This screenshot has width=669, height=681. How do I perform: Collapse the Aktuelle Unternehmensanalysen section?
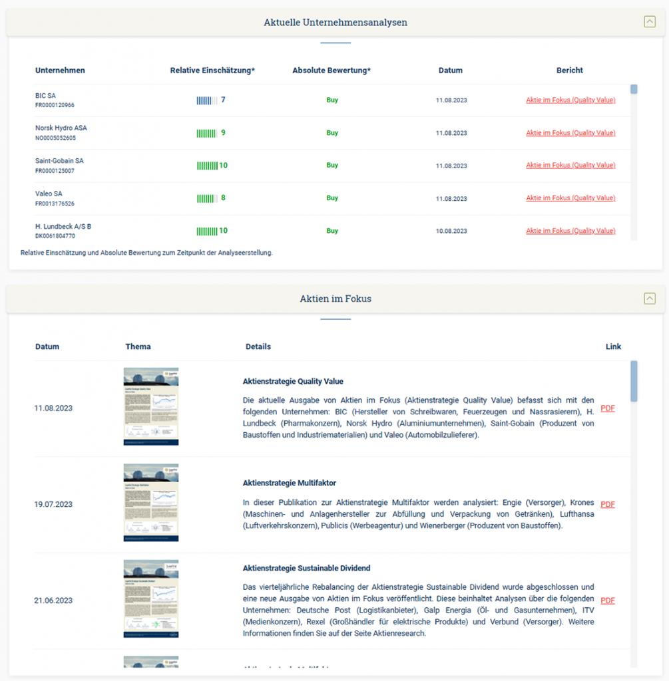point(650,22)
